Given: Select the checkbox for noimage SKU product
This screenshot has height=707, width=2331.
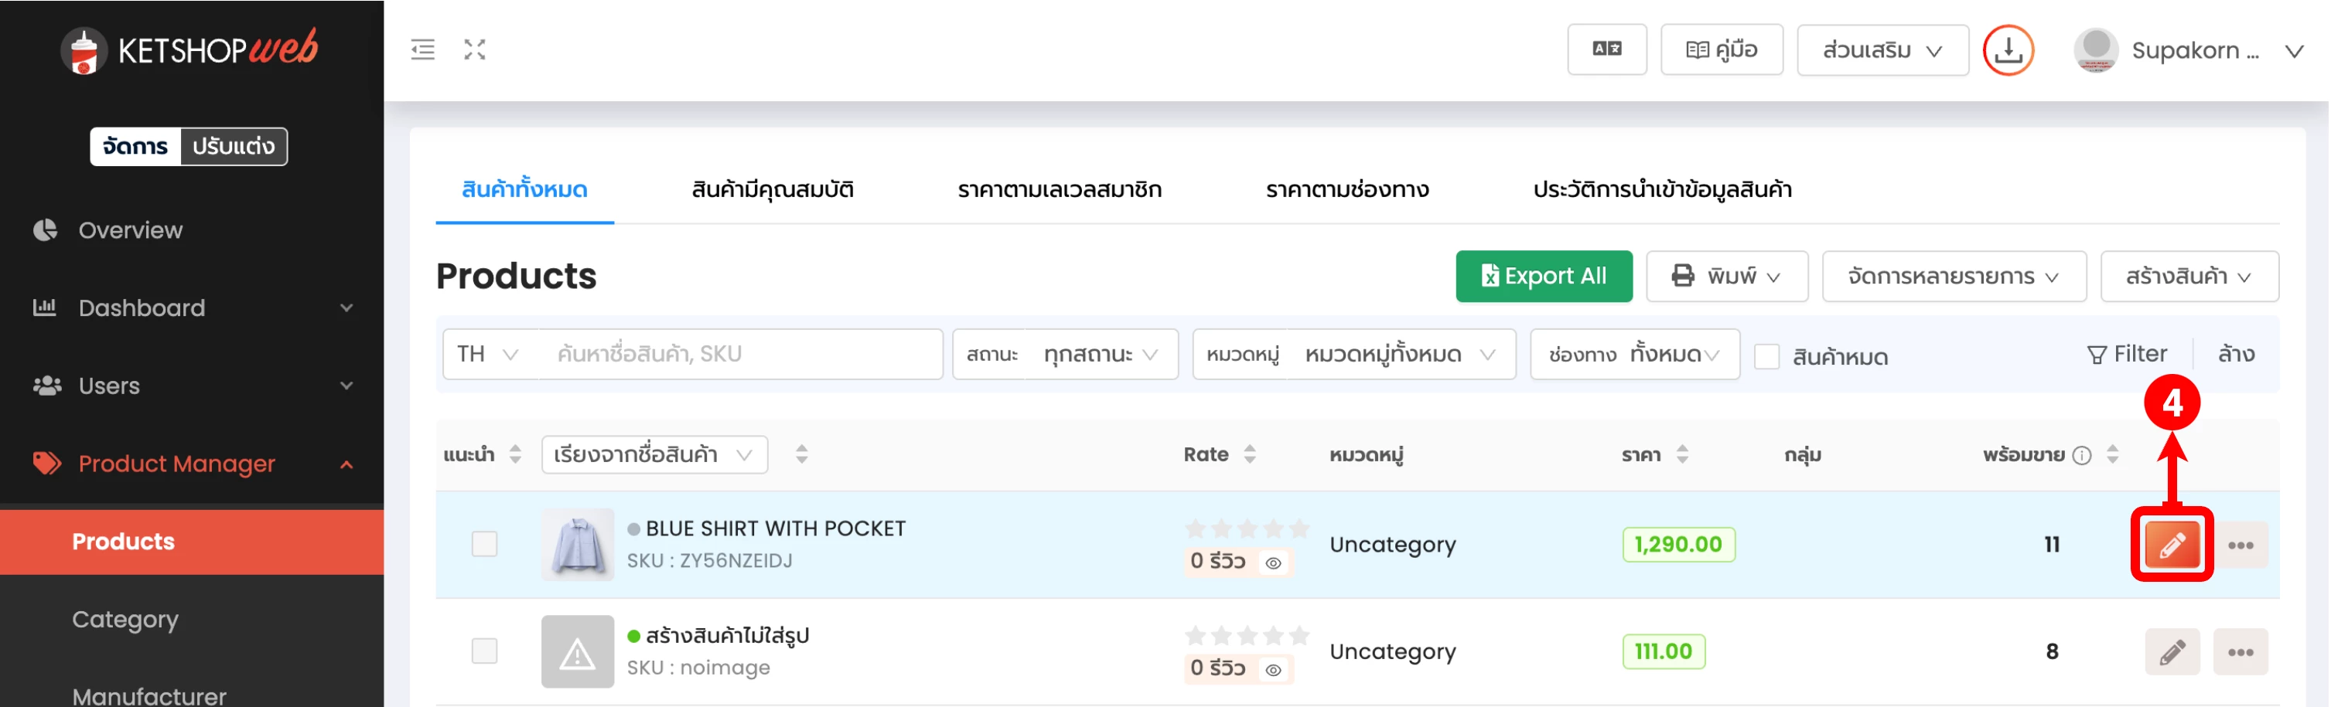Looking at the screenshot, I should coord(484,651).
